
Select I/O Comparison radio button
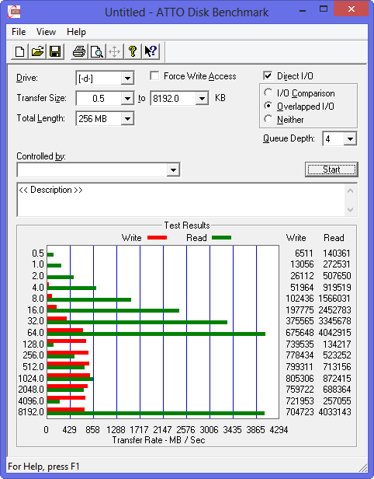coord(268,93)
